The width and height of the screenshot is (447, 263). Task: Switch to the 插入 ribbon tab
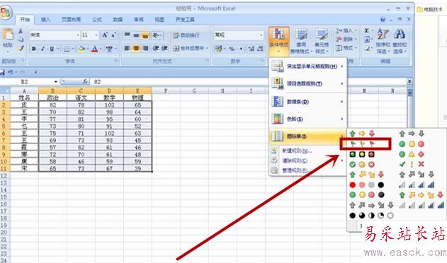(x=45, y=19)
